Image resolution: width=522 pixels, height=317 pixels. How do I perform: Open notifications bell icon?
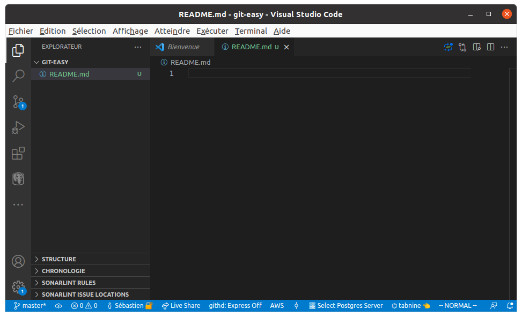click(x=510, y=306)
